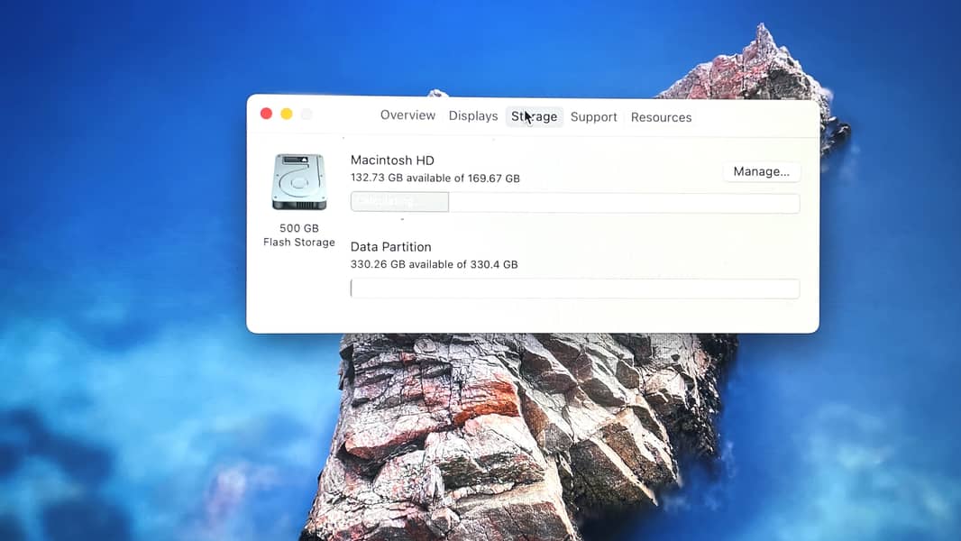The height and width of the screenshot is (541, 961).
Task: Click the '132.73 GB available of 169.67 GB' text
Action: pos(435,179)
